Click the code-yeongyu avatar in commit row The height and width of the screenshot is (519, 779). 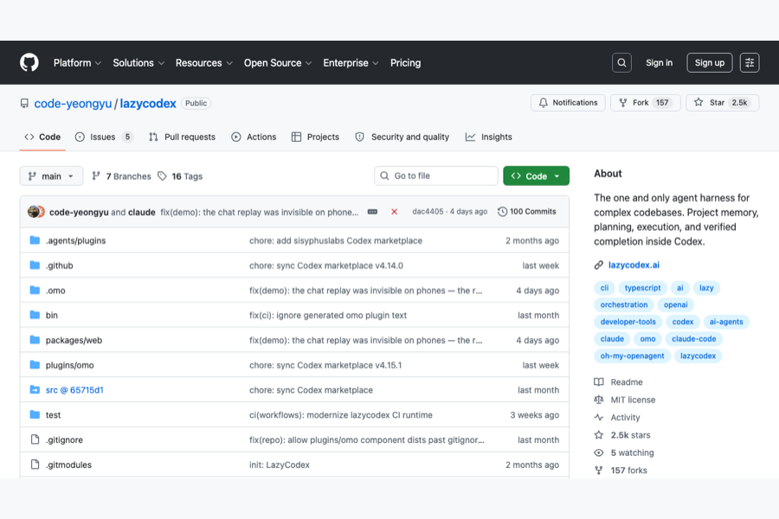pos(35,212)
